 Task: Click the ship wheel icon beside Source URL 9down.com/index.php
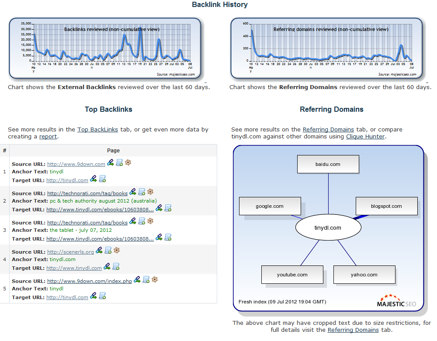click(155, 279)
